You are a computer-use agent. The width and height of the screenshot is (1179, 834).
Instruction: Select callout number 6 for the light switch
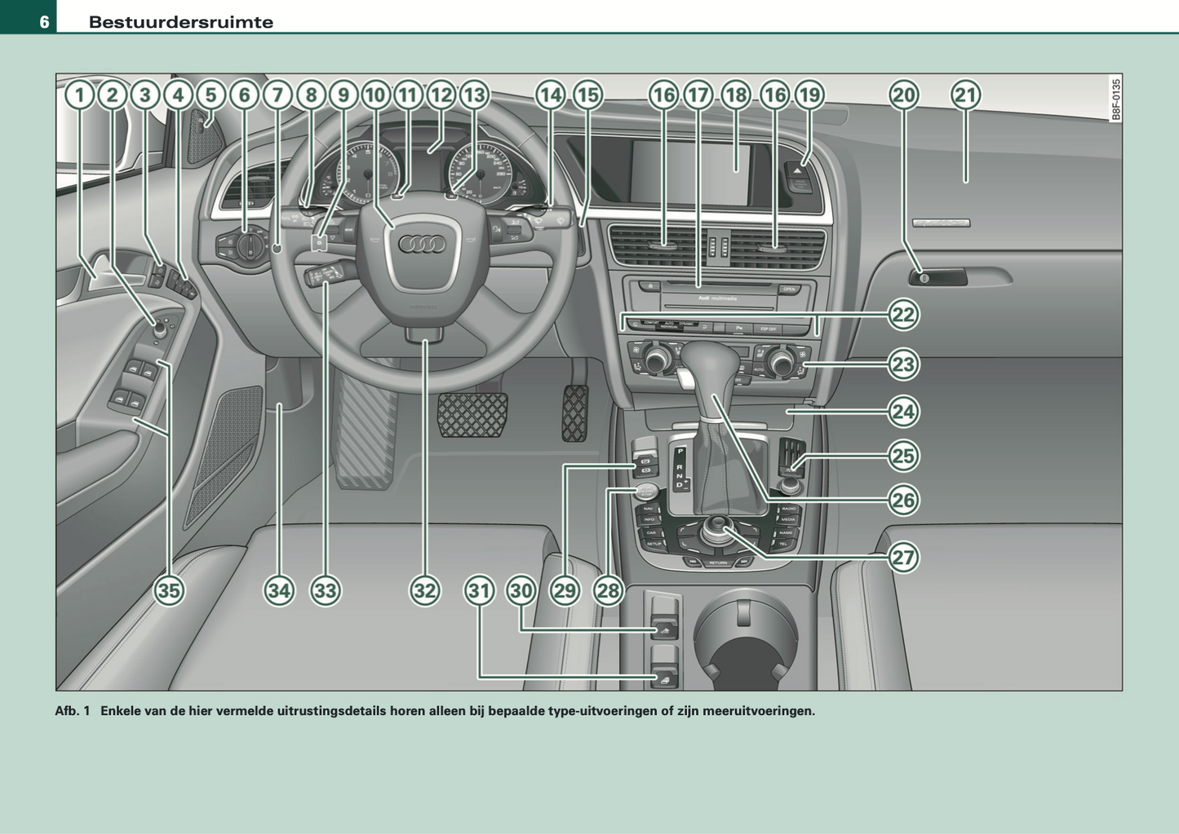[x=244, y=95]
